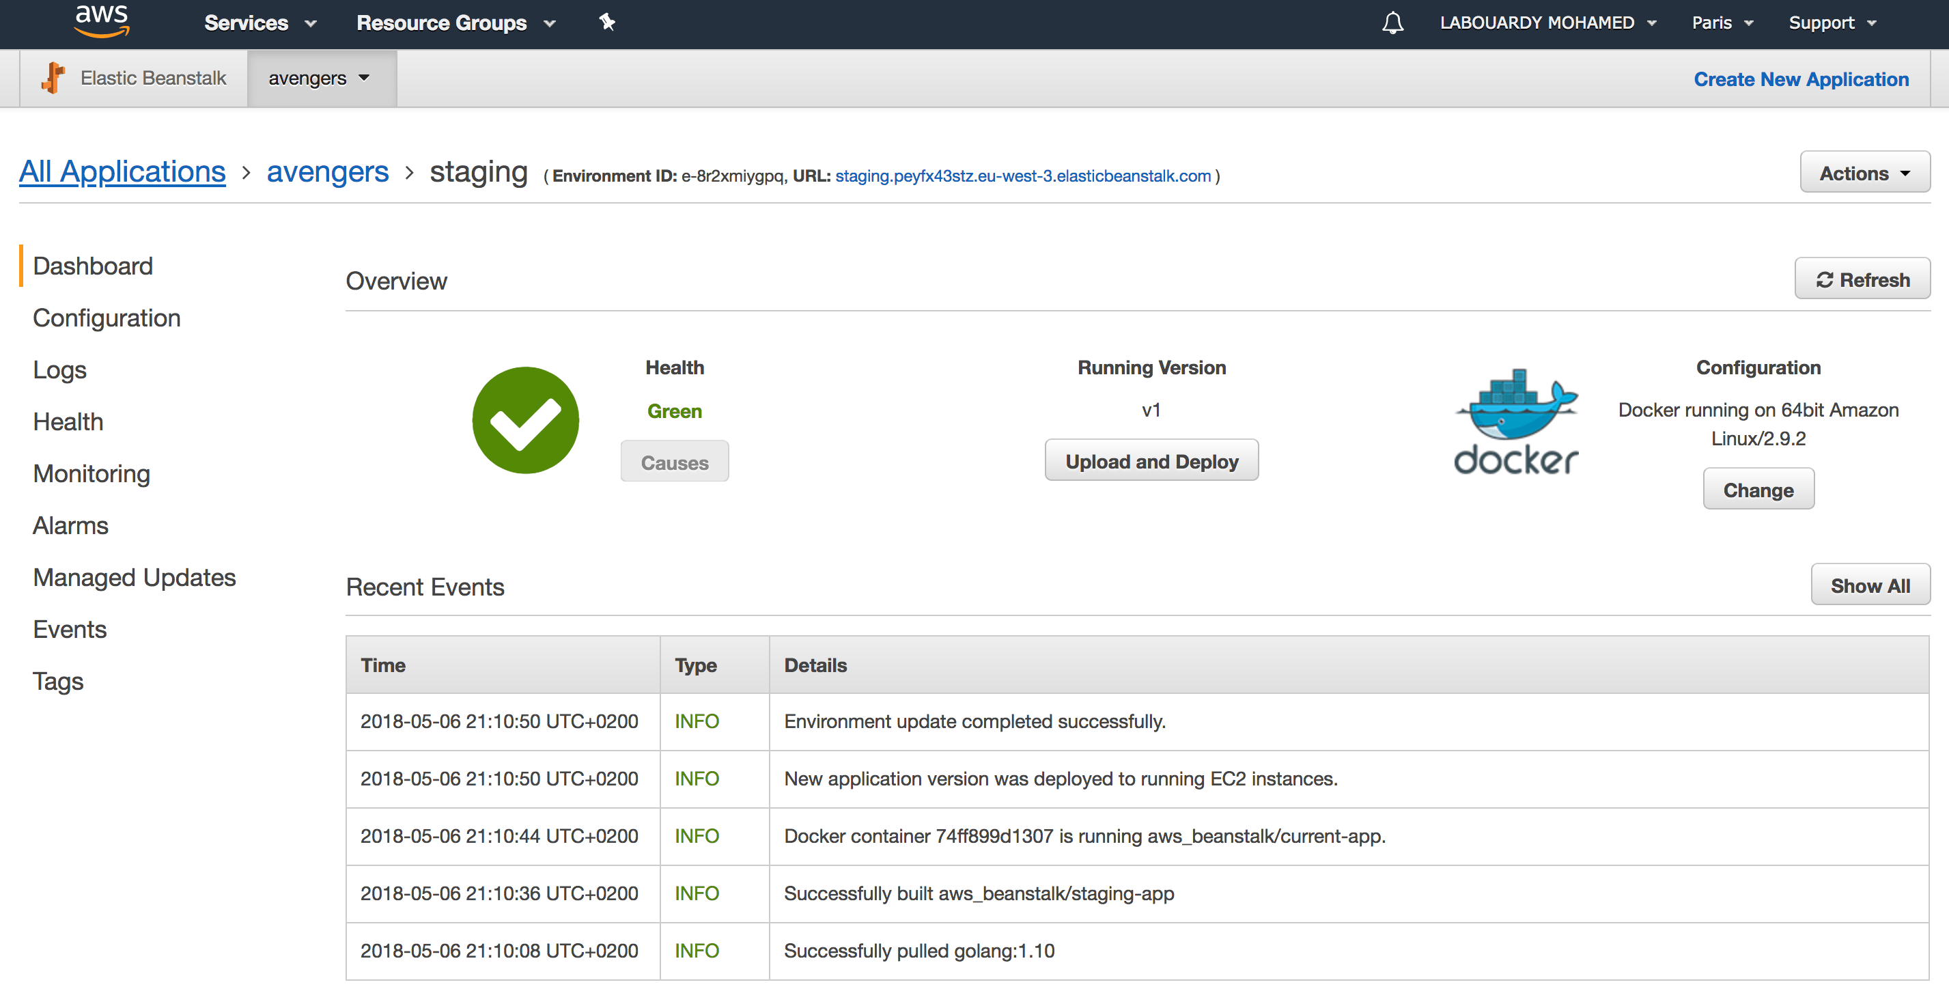The height and width of the screenshot is (1004, 1949).
Task: Open the Health sidebar page
Action: (x=68, y=421)
